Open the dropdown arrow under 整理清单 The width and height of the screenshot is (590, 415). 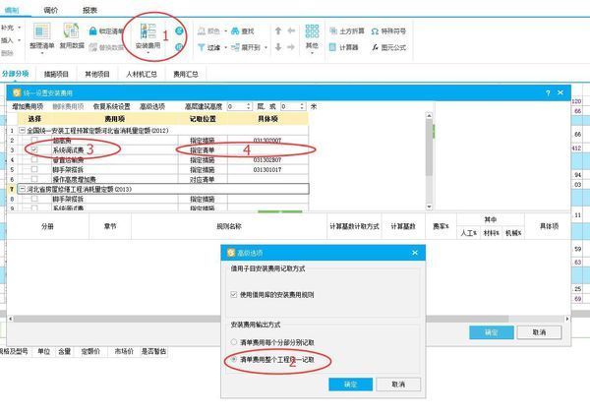click(41, 53)
